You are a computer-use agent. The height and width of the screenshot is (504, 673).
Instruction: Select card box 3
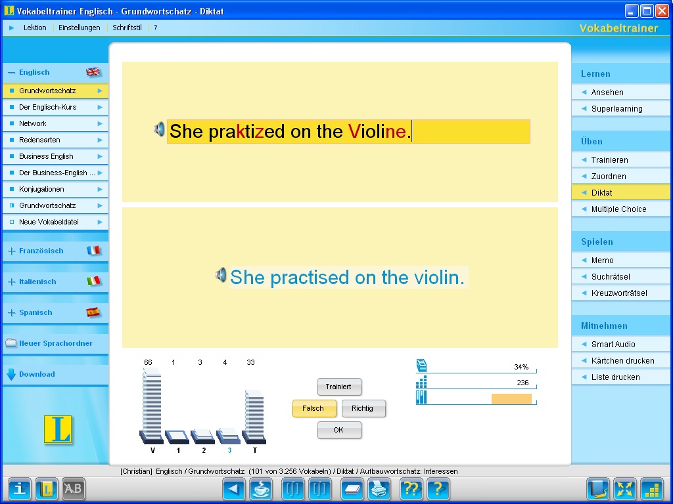[x=229, y=436]
